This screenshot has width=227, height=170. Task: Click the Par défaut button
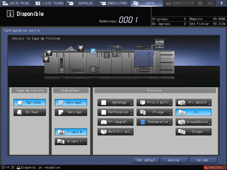tap(146, 160)
